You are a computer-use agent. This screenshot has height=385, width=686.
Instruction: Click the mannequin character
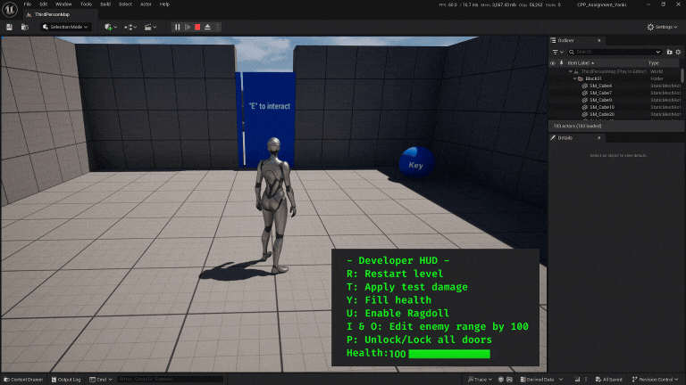[275, 205]
